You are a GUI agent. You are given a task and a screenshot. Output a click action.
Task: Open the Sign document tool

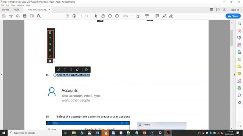(x=171, y=16)
